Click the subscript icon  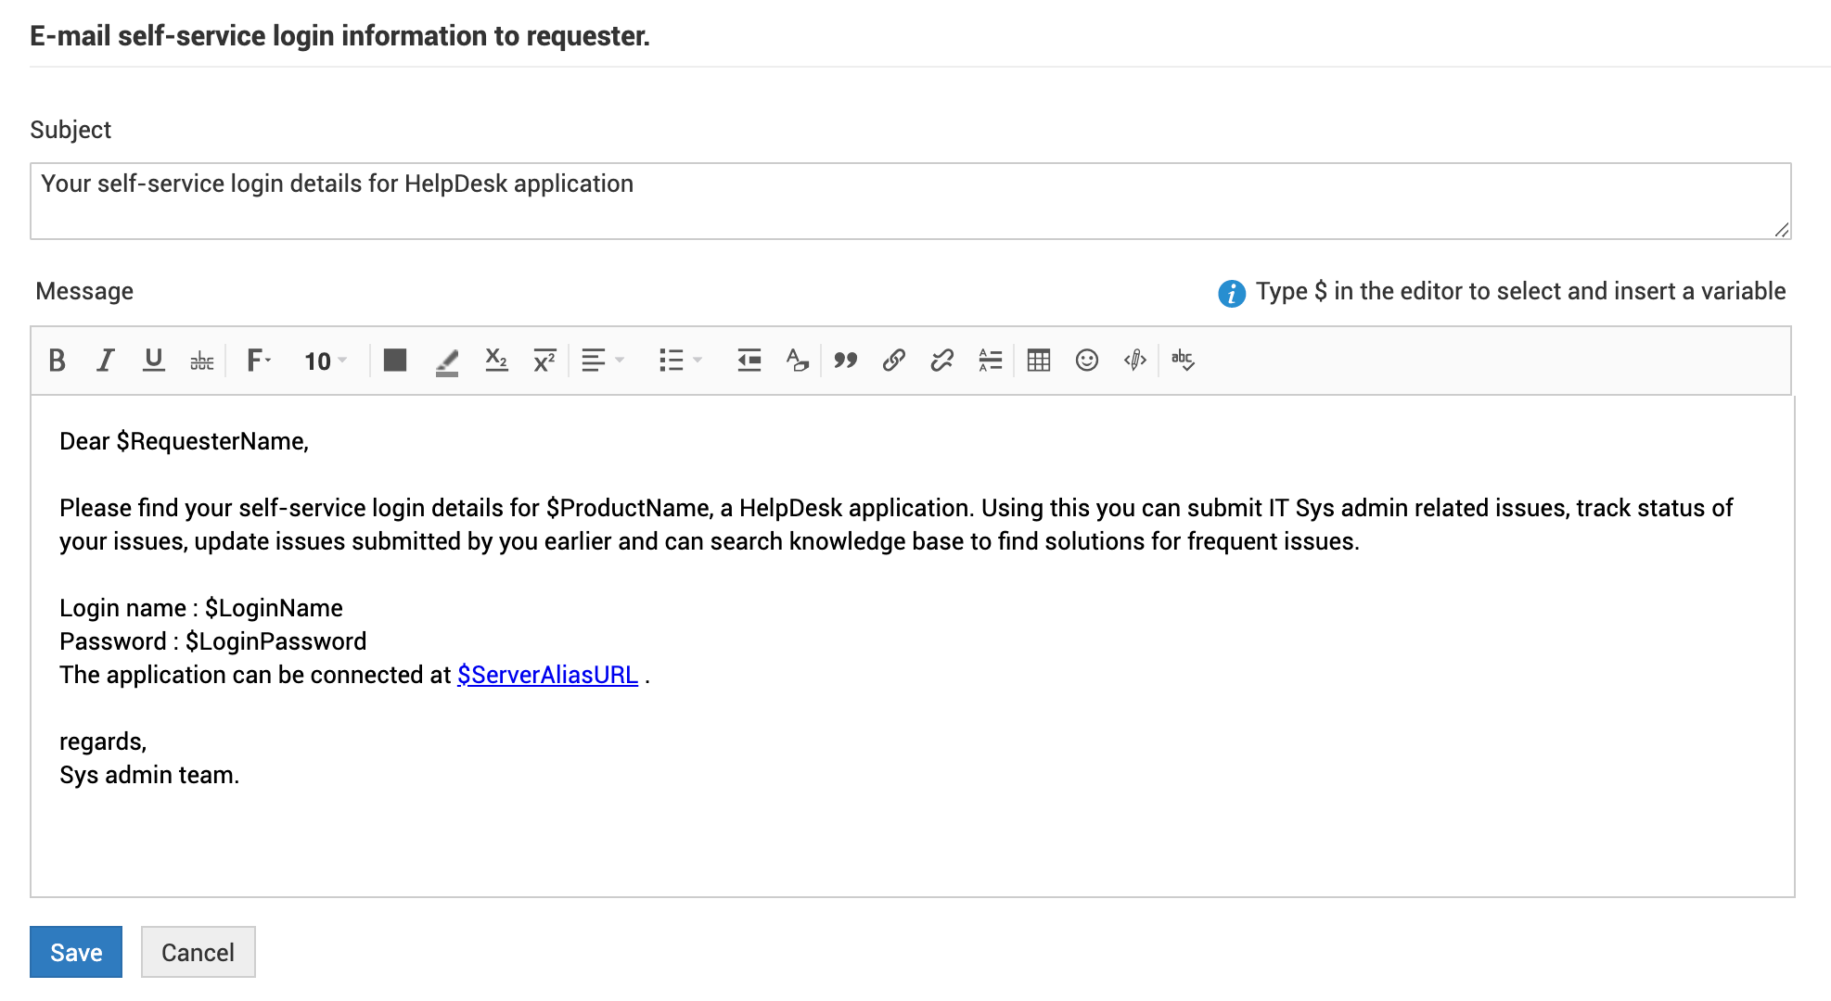[x=496, y=361]
